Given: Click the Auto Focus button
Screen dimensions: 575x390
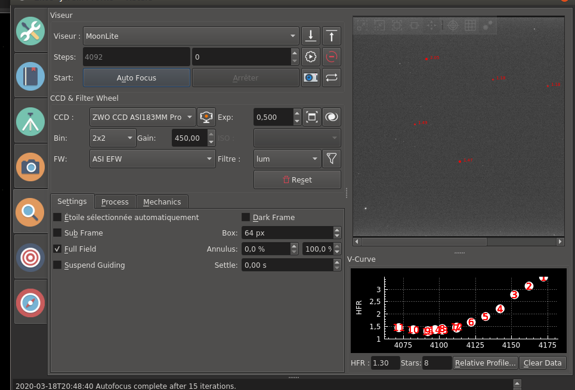Looking at the screenshot, I should pos(137,78).
